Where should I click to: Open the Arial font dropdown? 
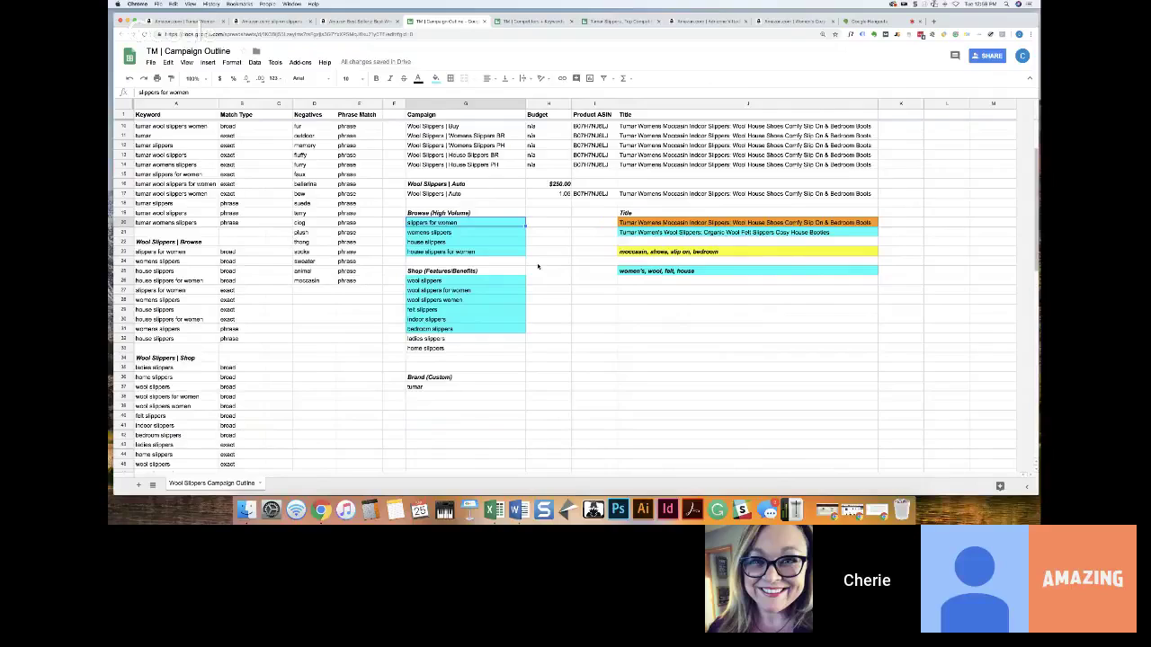point(310,78)
